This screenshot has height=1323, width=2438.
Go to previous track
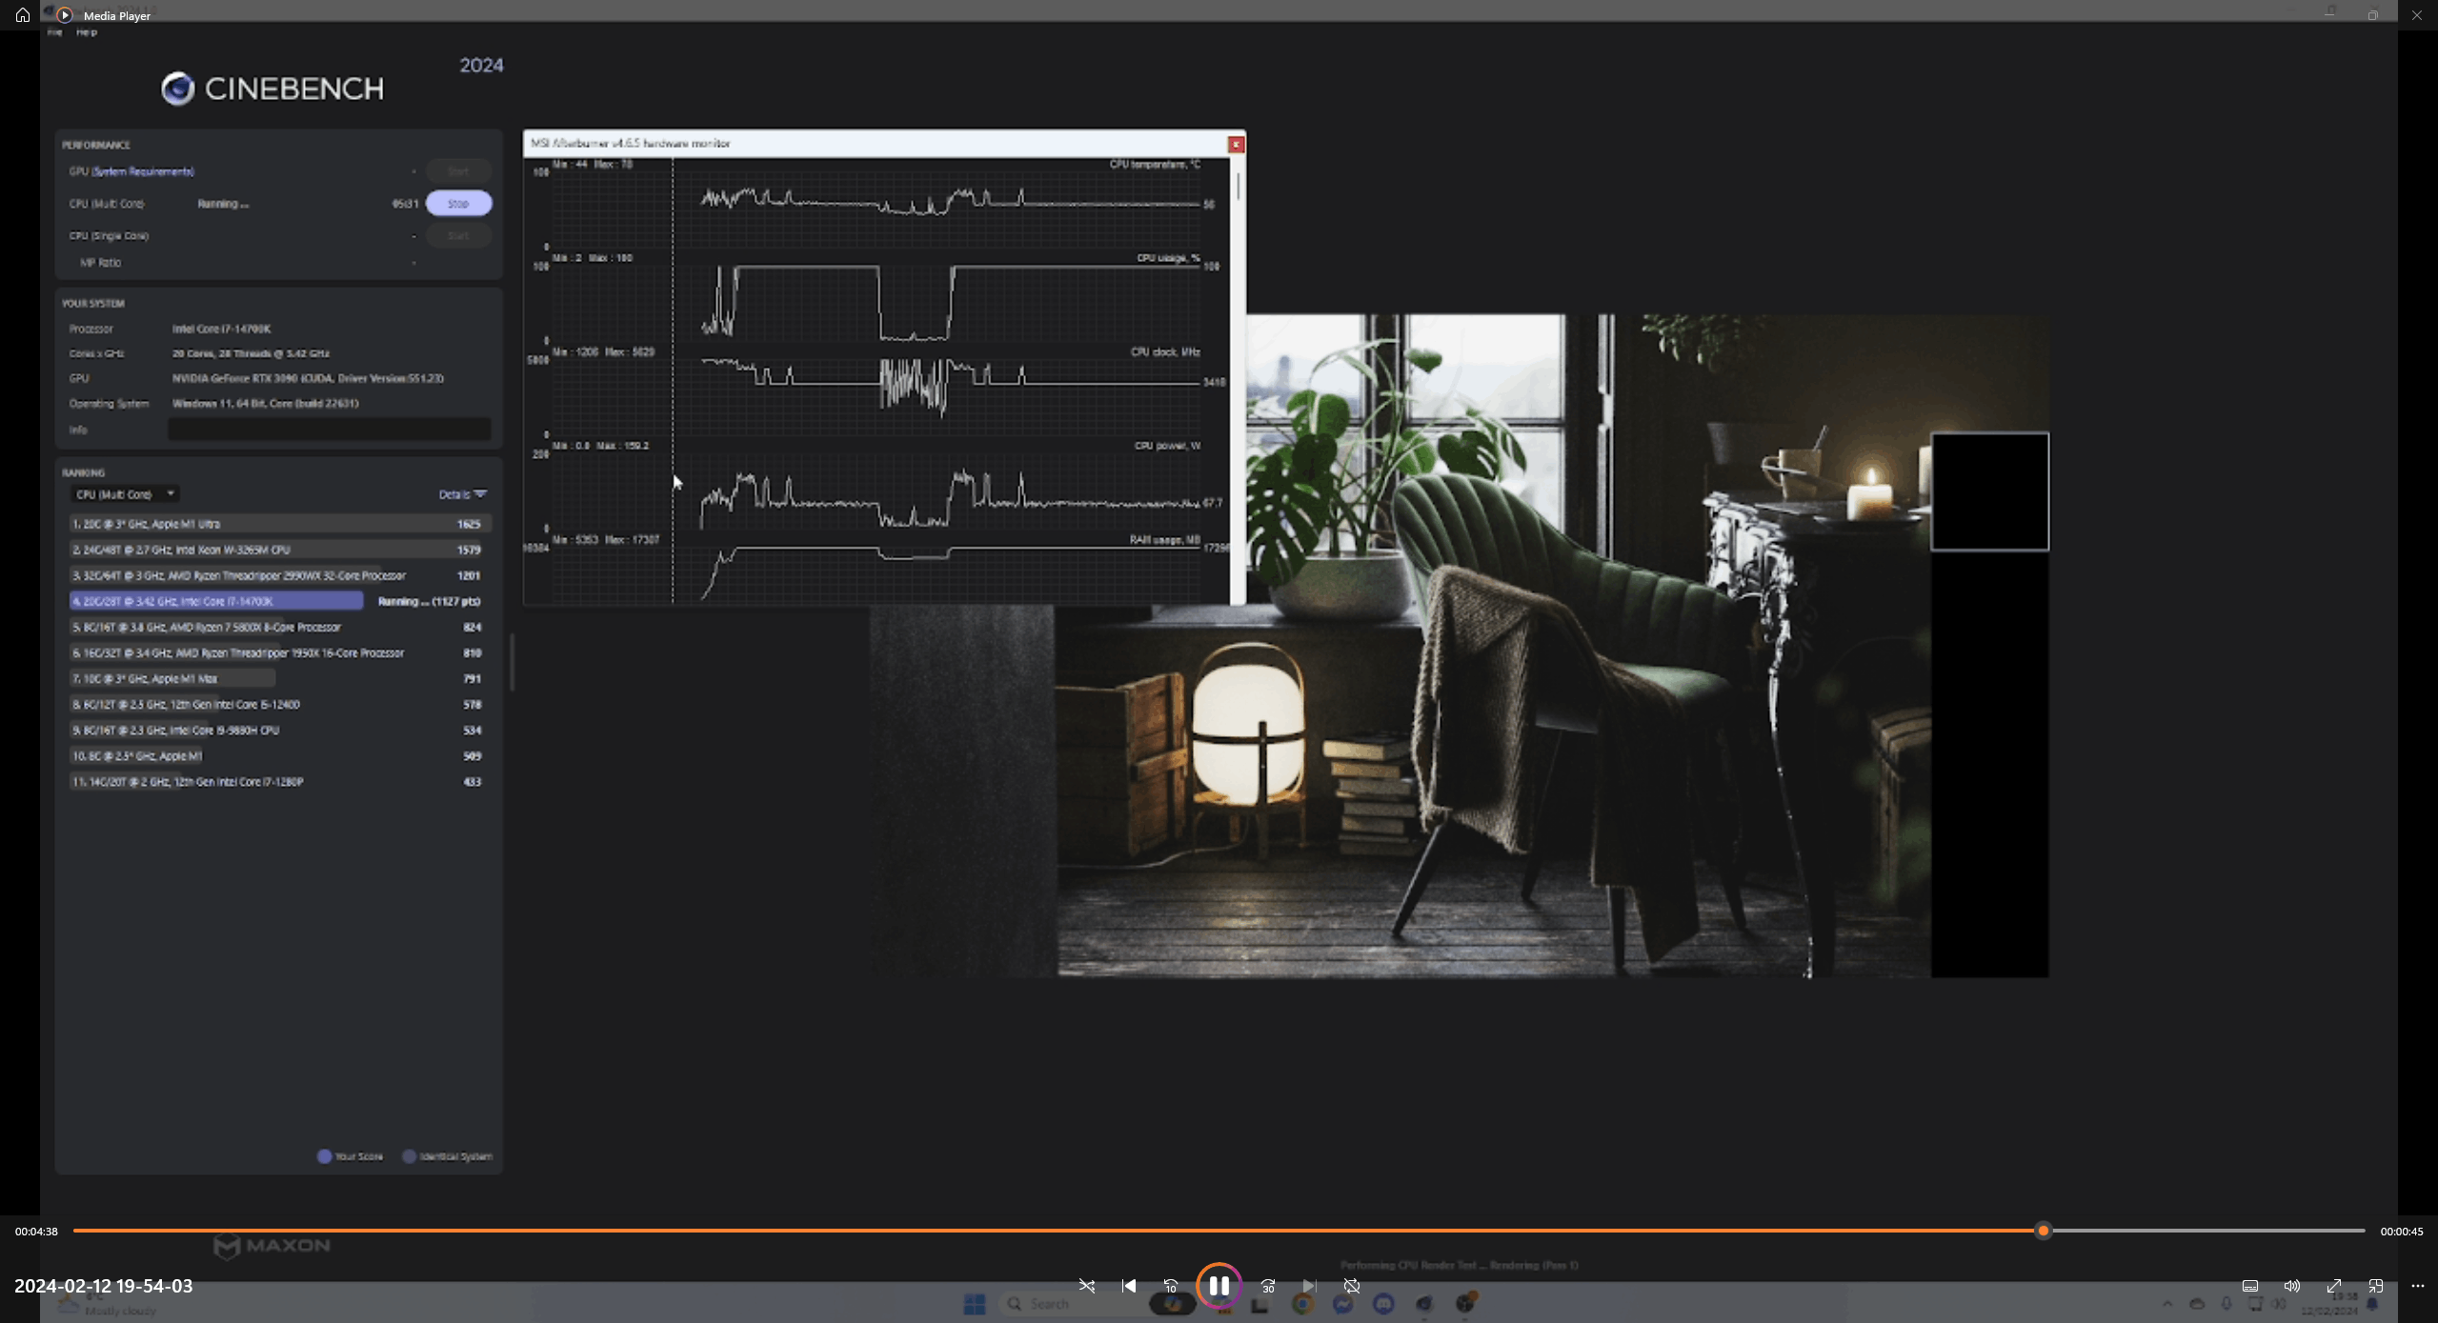[1129, 1286]
